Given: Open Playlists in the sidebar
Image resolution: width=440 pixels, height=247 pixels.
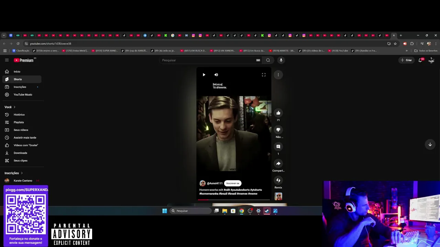Looking at the screenshot, I should coord(22,122).
